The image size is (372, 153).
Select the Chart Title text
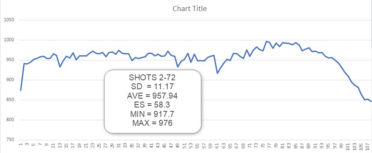point(189,9)
